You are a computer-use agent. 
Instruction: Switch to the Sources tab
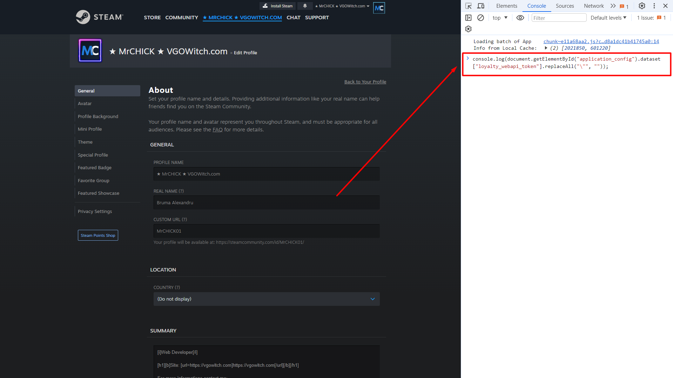pos(565,6)
